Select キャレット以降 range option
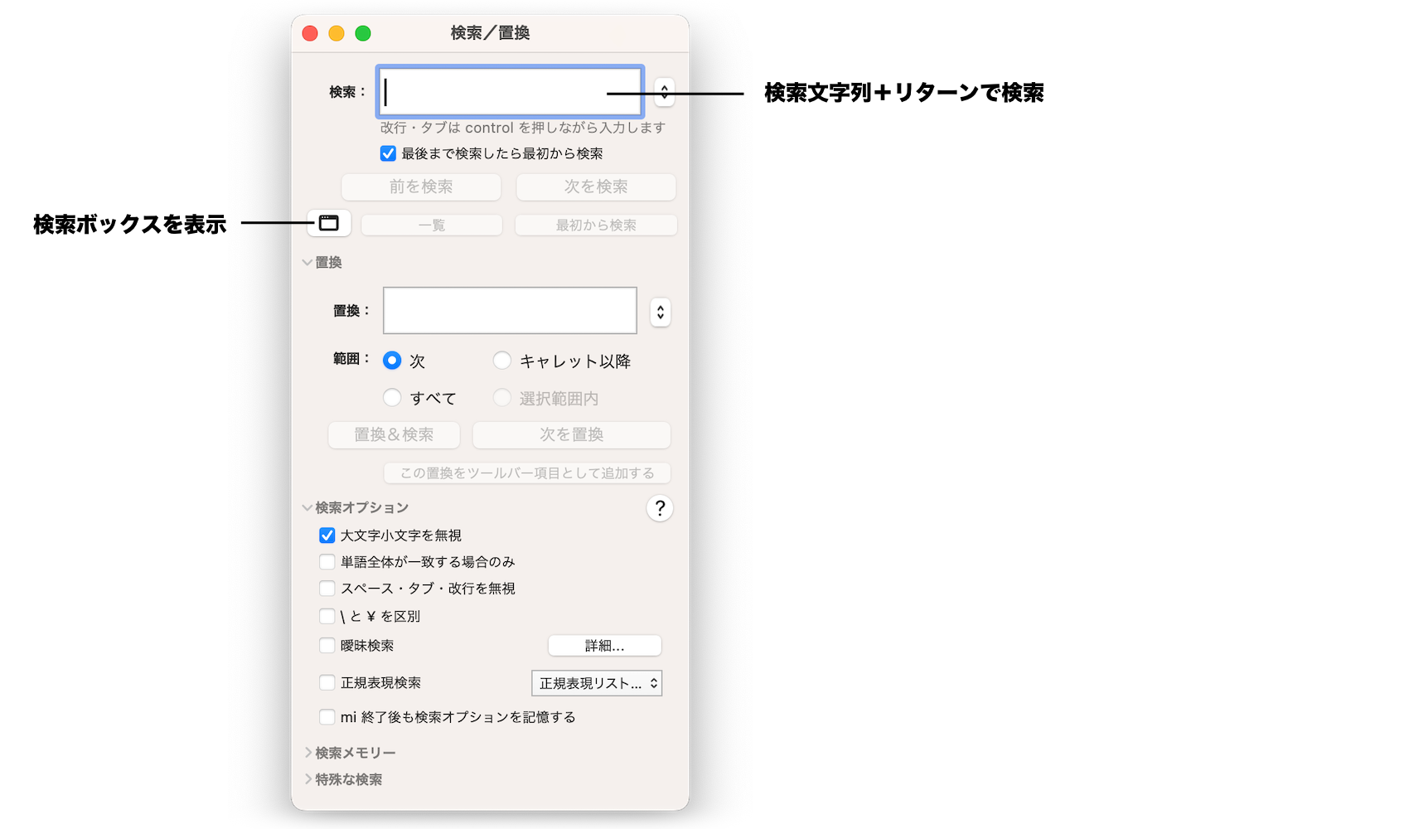1409x829 pixels. 502,360
